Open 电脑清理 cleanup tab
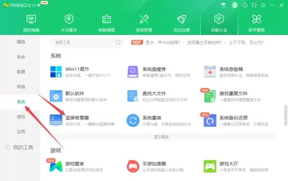This screenshot has height=181, width=288. (107, 23)
